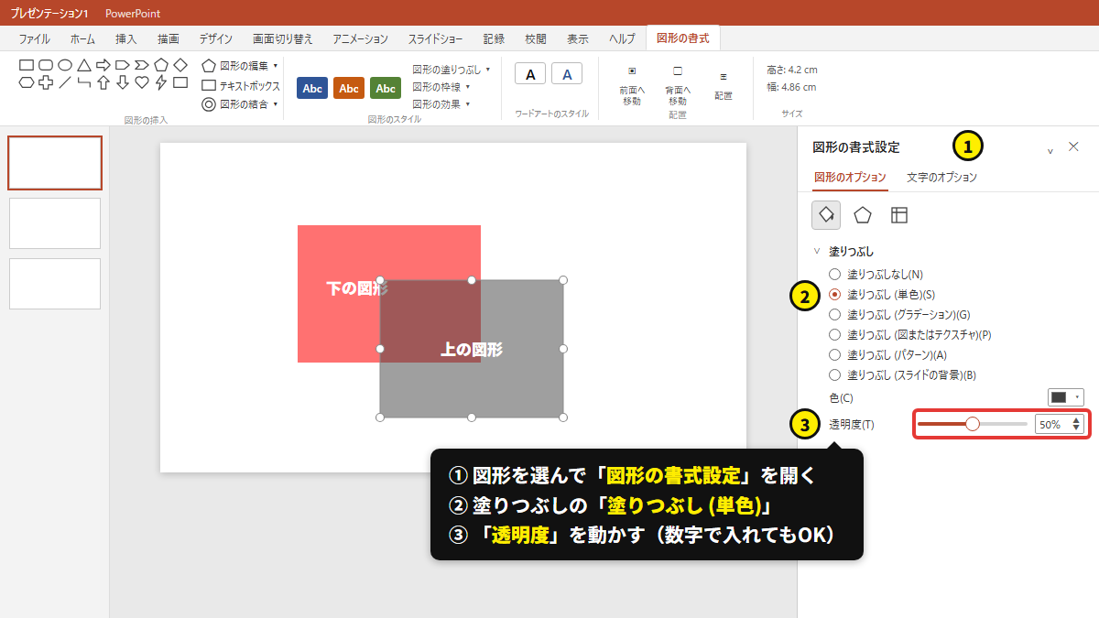Image resolution: width=1099 pixels, height=618 pixels.
Task: Apply the green Abc shape style
Action: point(386,88)
